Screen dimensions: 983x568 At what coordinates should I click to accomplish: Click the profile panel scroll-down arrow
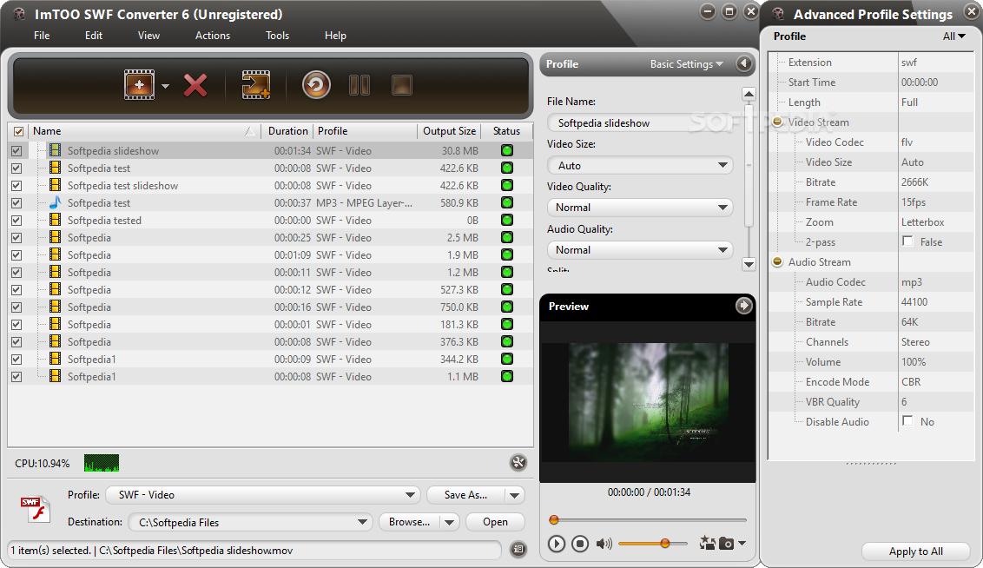(749, 264)
